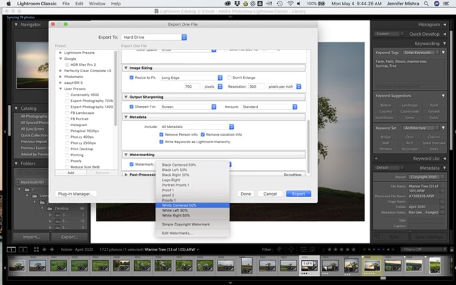Collapse the Keywording panel
456x285 pixels.
point(444,44)
